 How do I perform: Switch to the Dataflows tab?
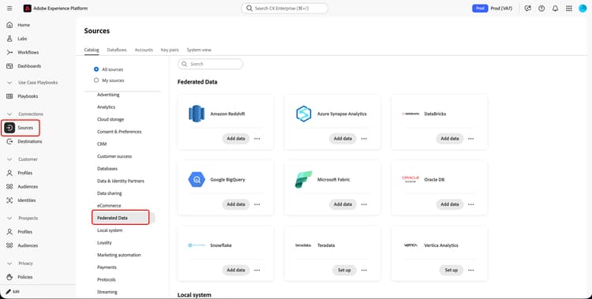point(117,50)
